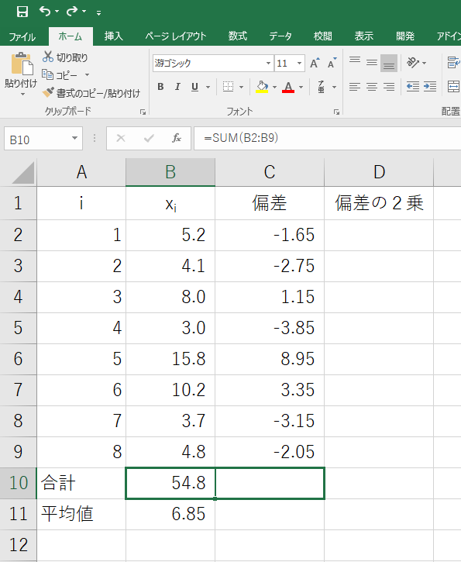The height and width of the screenshot is (562, 461).
Task: Apply the yellow fill color bucket
Action: pyautogui.click(x=262, y=87)
